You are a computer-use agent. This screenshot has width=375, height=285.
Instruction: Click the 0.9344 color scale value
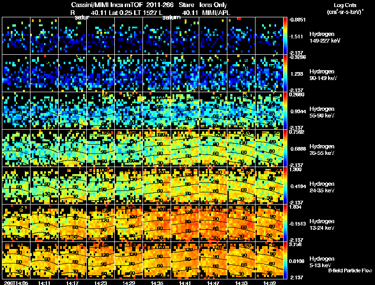[298, 111]
